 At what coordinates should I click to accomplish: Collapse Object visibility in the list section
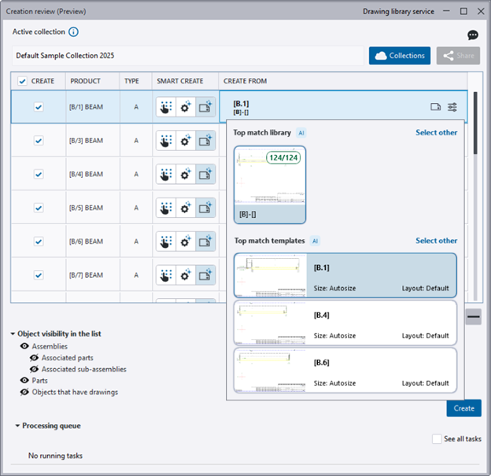click(x=13, y=334)
